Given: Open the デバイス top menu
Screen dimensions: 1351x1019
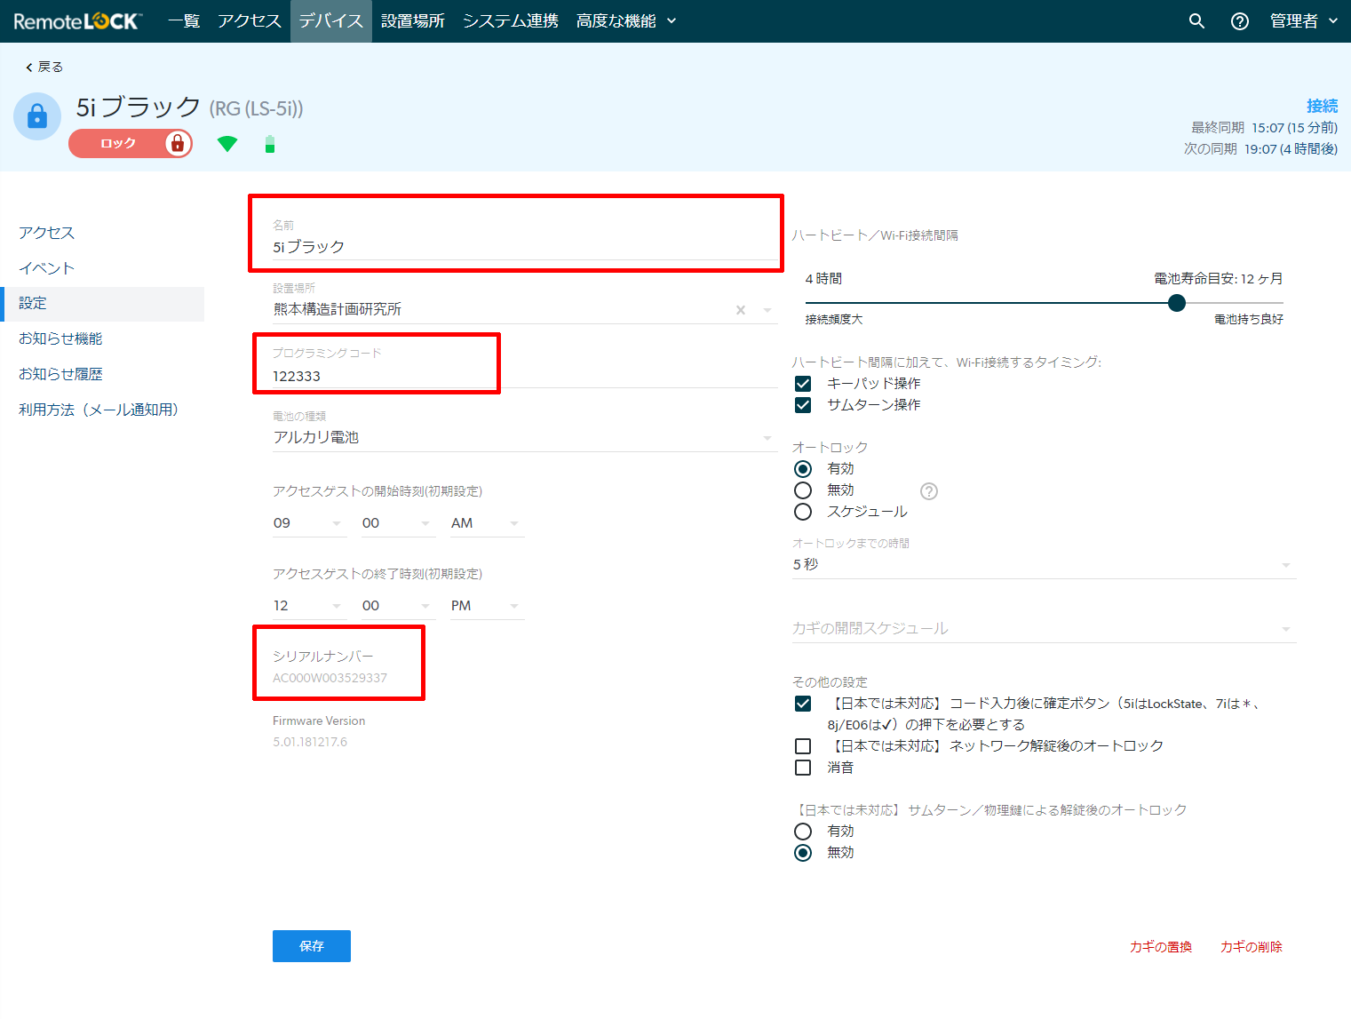Looking at the screenshot, I should [331, 21].
